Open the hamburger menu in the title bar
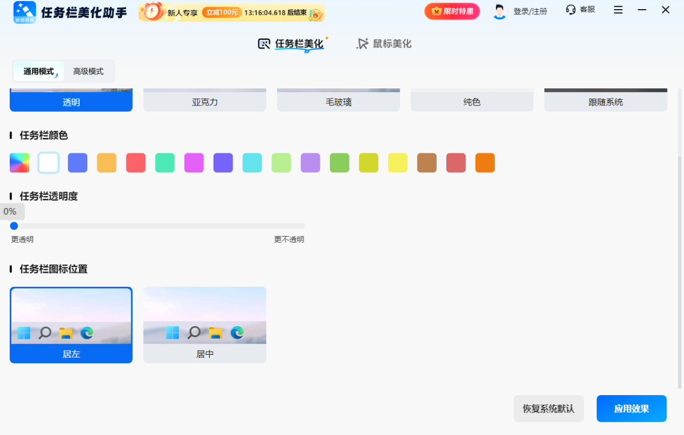Image resolution: width=684 pixels, height=435 pixels. [x=618, y=10]
